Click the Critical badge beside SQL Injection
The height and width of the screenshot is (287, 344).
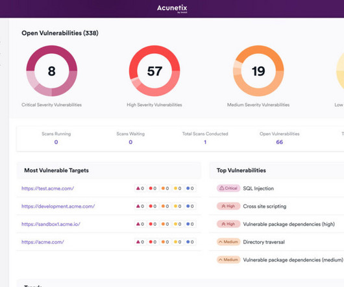pyautogui.click(x=228, y=188)
